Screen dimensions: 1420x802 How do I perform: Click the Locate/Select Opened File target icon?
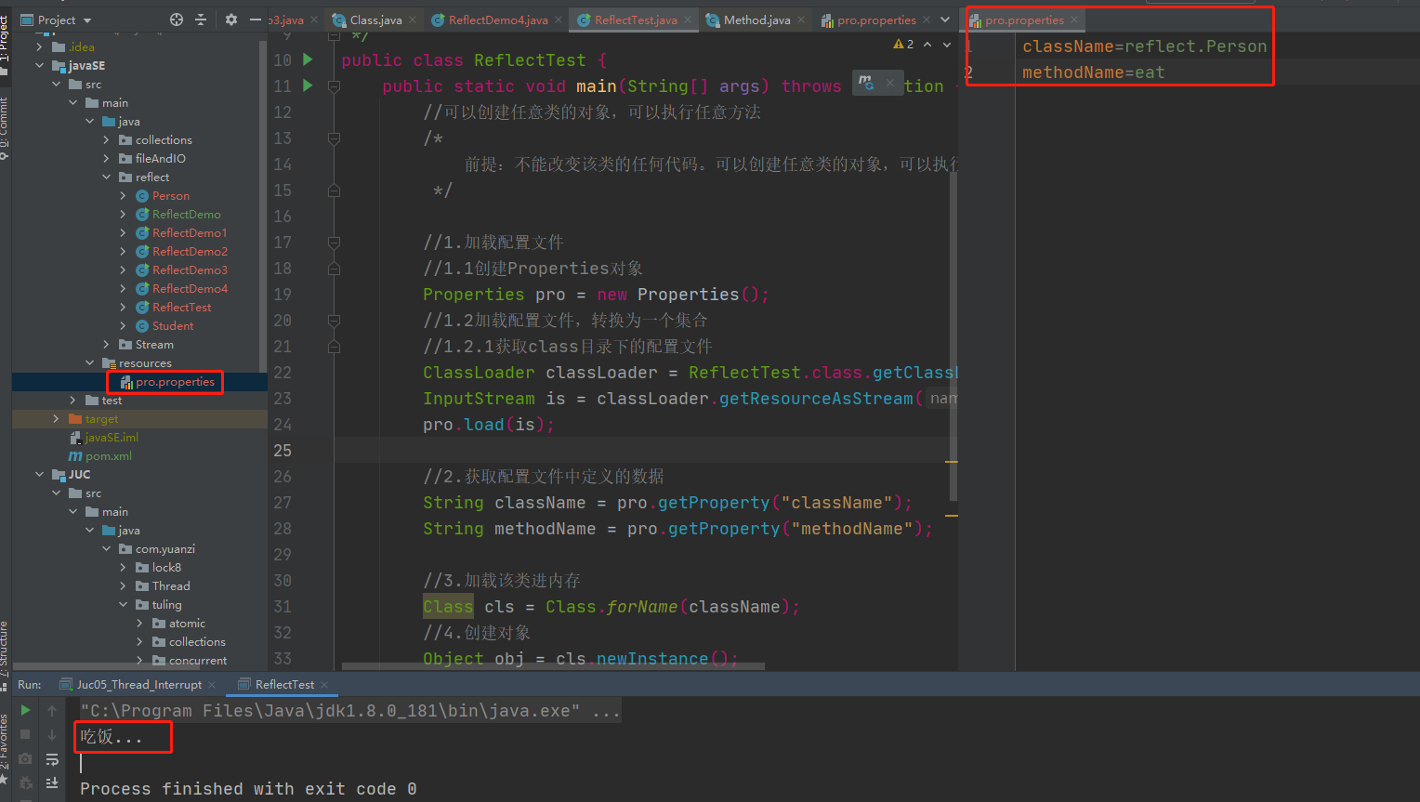pyautogui.click(x=177, y=20)
